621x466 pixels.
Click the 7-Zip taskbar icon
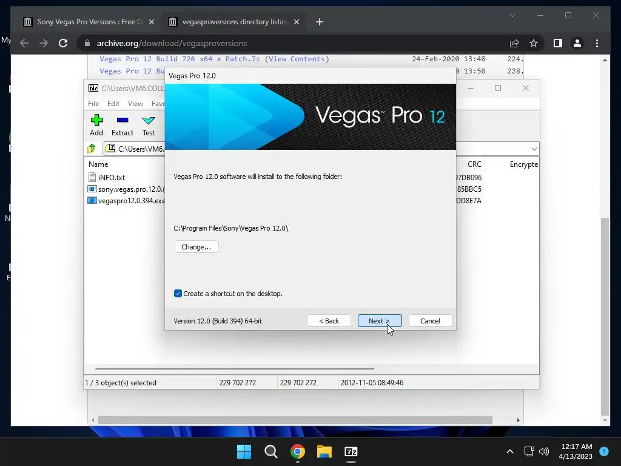click(x=351, y=451)
